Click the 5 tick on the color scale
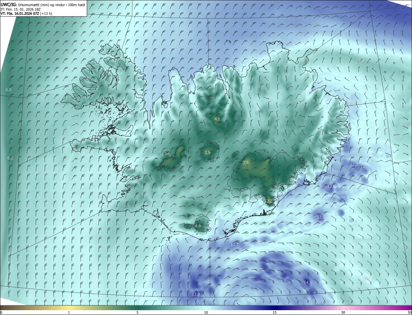The height and width of the screenshot is (315, 412). pyautogui.click(x=137, y=312)
